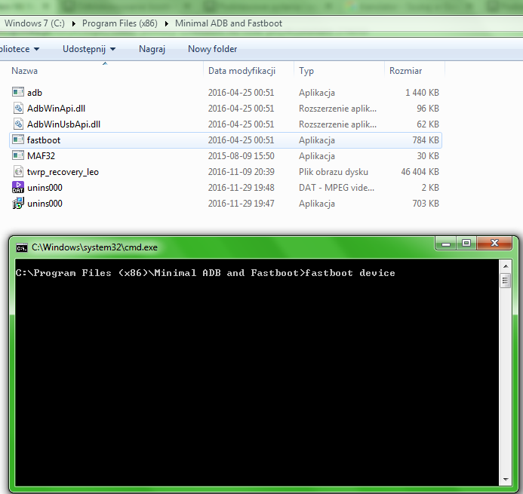This screenshot has width=523, height=494.
Task: Click the adb application file icon
Action: pos(19,93)
